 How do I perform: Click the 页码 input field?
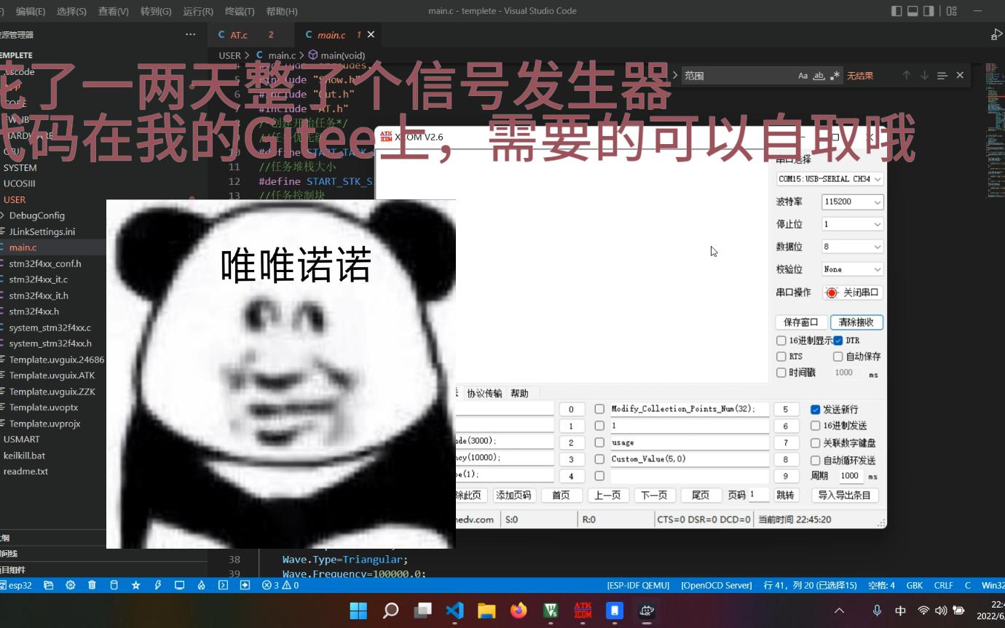point(759,495)
